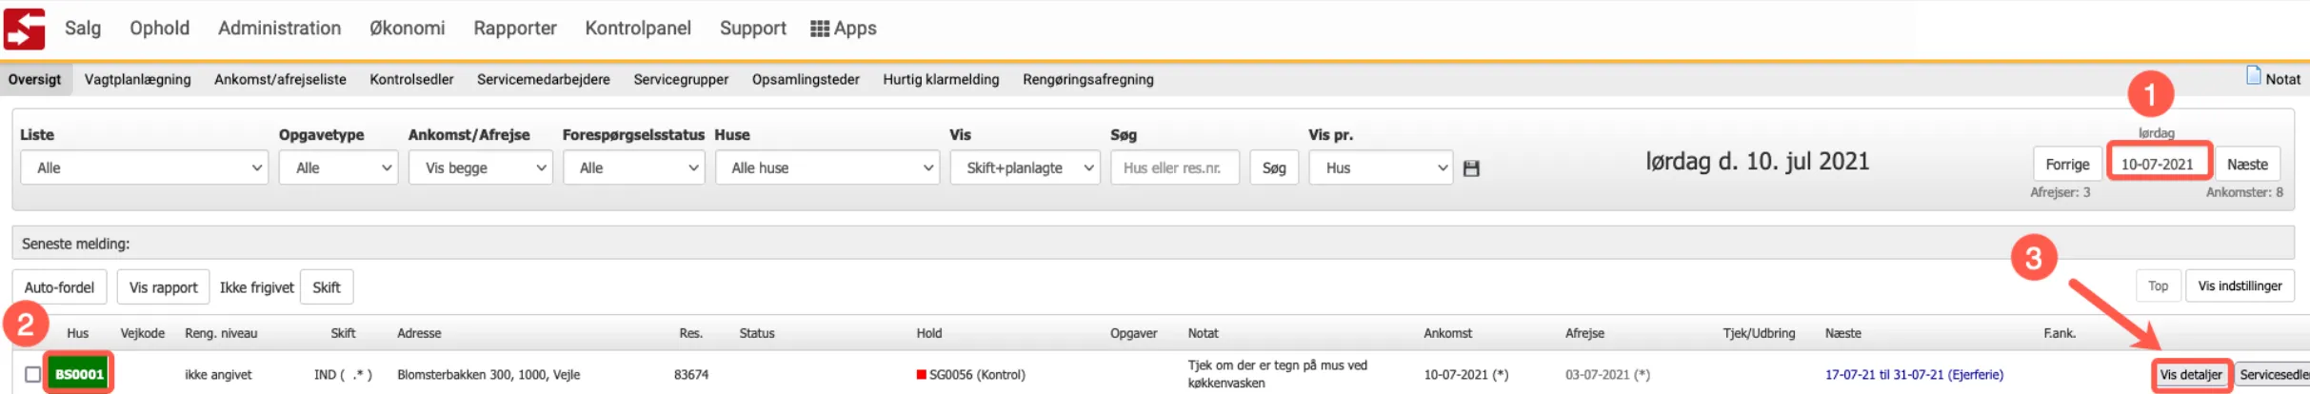This screenshot has width=2310, height=394.
Task: Click the Auto-fordel button
Action: [59, 287]
